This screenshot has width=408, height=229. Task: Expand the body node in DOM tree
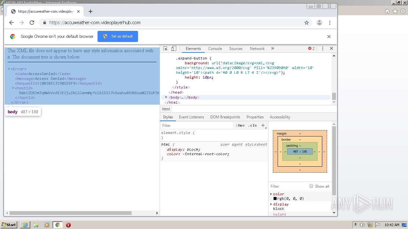[x=166, y=97]
